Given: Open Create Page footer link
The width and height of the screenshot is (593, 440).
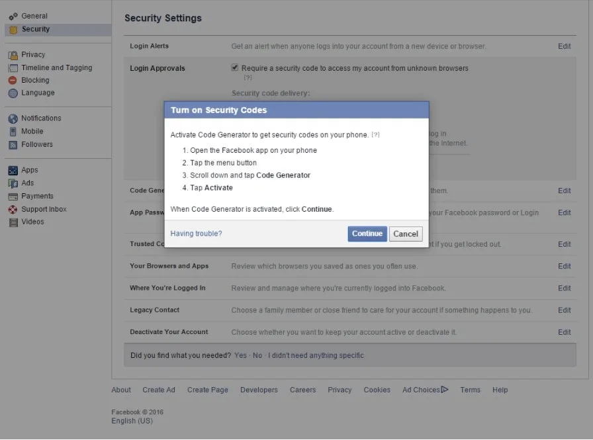Looking at the screenshot, I should [x=208, y=390].
